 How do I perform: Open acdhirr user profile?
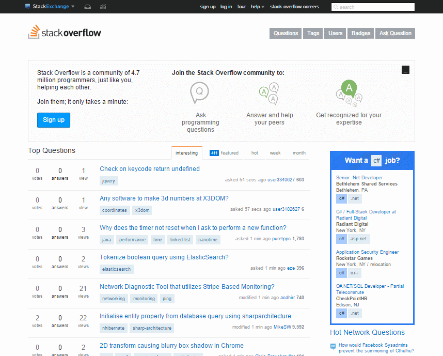[288, 298]
